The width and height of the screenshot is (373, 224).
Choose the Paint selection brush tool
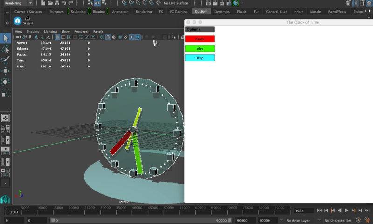(x=6, y=60)
